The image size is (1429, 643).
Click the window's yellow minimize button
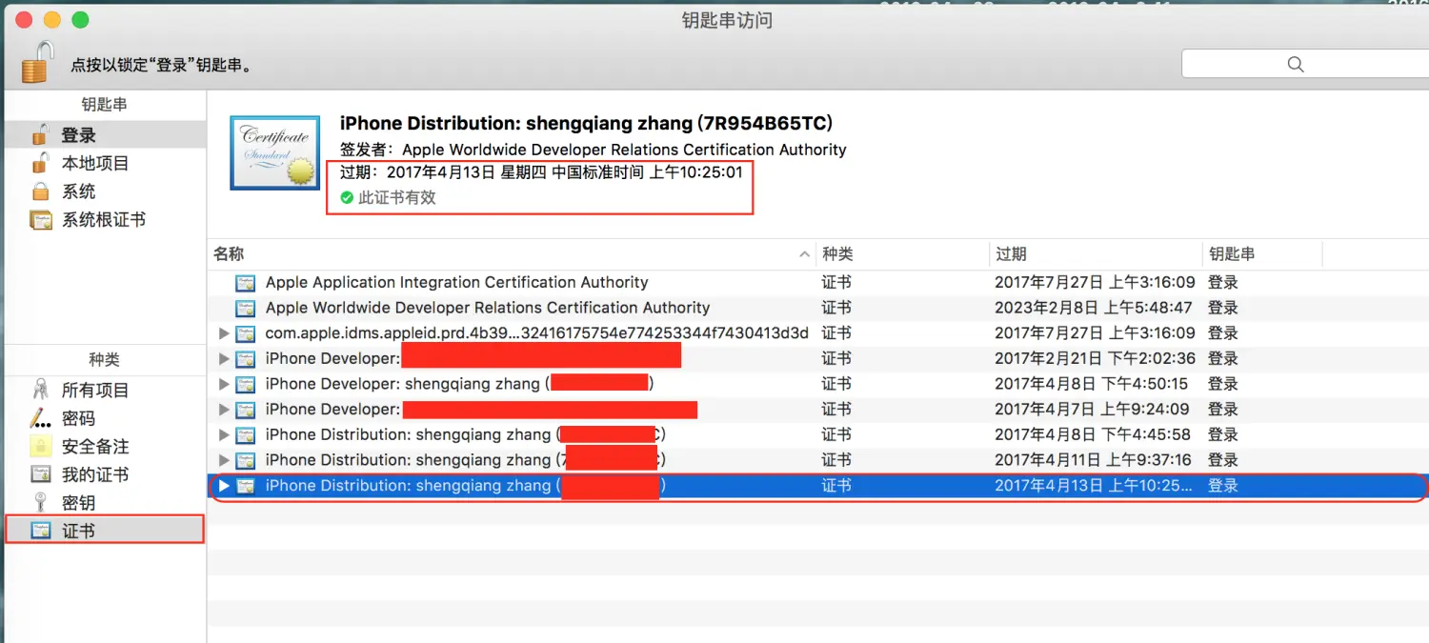52,19
